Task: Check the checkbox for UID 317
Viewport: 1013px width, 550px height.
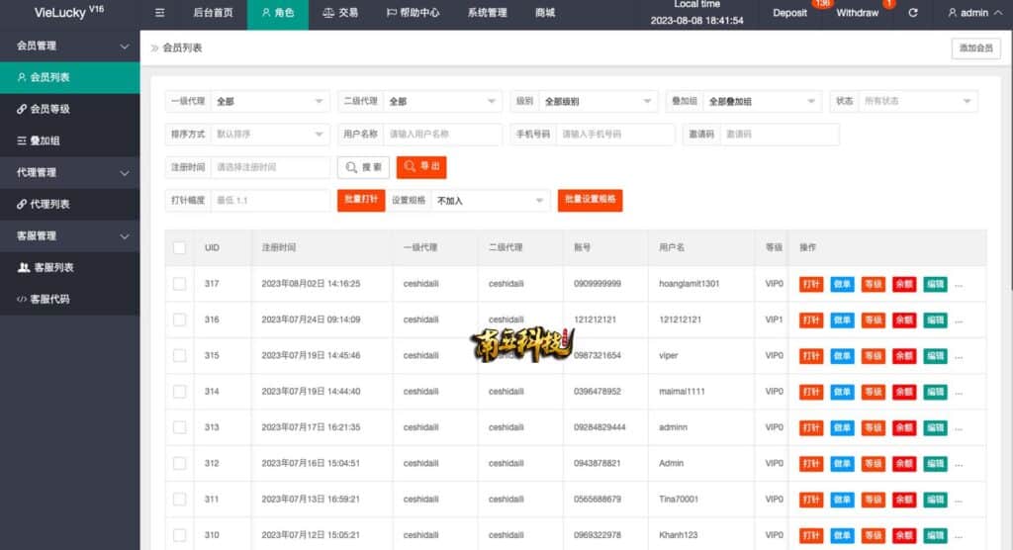Action: 179,284
